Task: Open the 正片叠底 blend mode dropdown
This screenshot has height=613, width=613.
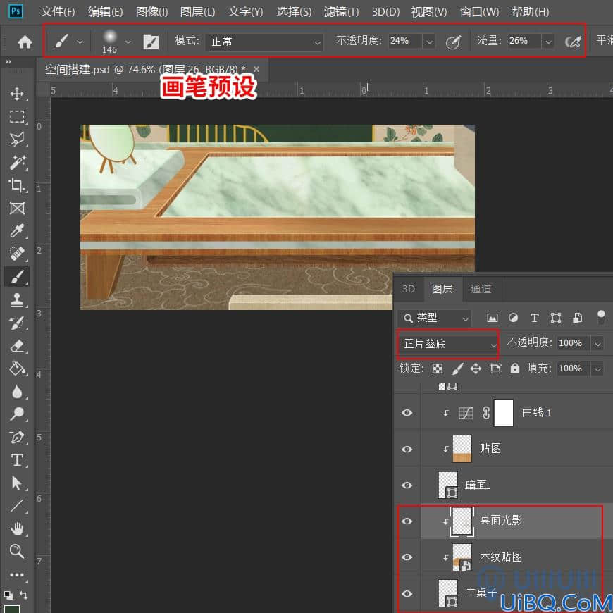Action: click(448, 344)
